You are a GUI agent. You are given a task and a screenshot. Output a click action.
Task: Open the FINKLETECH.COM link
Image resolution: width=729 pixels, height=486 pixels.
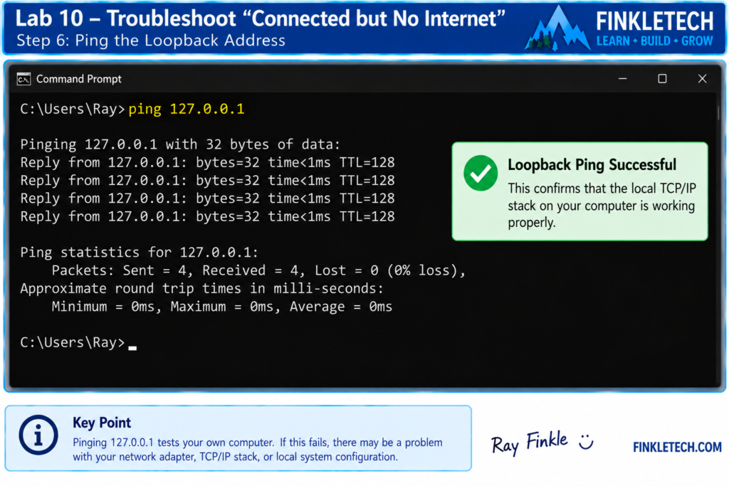tap(677, 447)
